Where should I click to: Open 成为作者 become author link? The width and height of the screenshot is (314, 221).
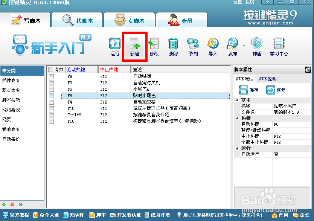(157, 215)
